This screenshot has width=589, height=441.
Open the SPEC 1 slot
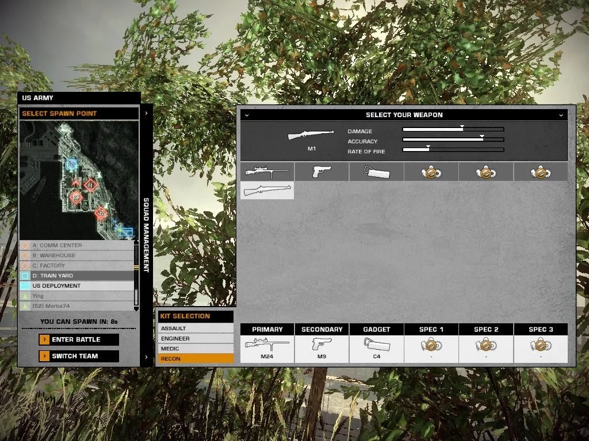431,343
